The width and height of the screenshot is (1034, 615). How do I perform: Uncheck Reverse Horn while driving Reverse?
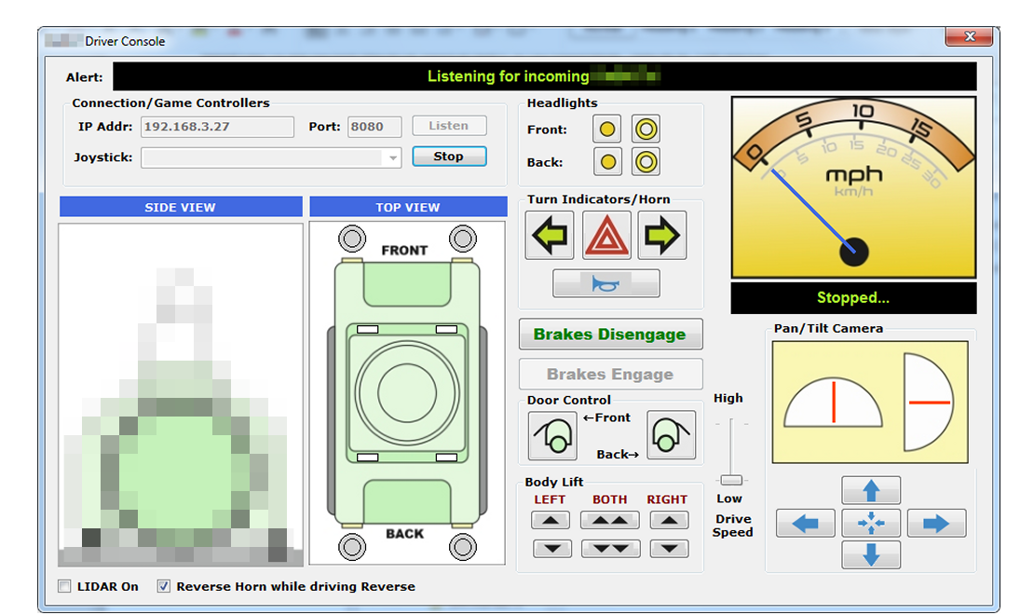coord(164,586)
